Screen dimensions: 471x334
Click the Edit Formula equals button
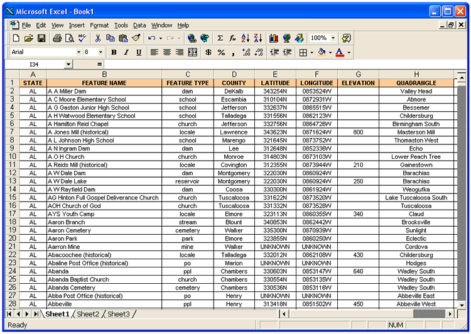click(x=99, y=64)
